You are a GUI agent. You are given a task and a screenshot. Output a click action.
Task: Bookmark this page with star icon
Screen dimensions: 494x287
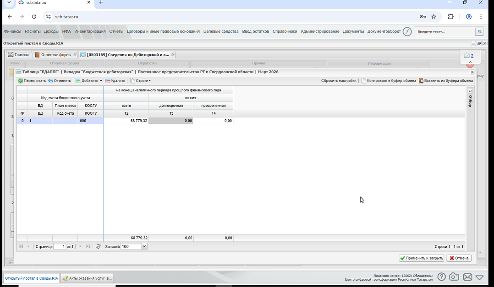coord(434,16)
